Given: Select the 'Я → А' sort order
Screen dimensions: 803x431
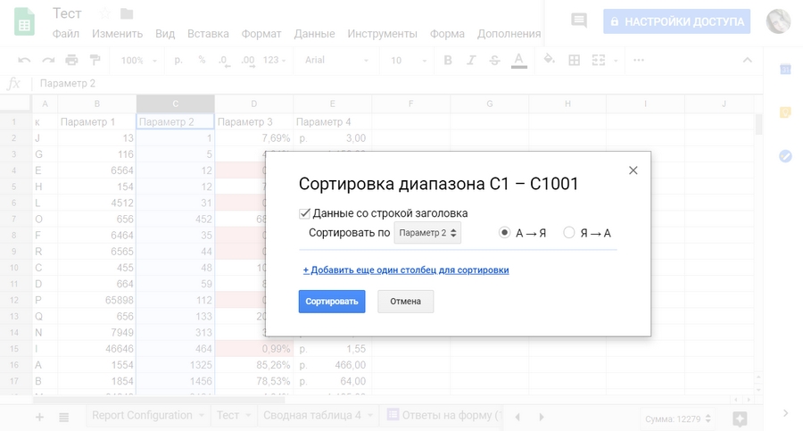Looking at the screenshot, I should 568,233.
